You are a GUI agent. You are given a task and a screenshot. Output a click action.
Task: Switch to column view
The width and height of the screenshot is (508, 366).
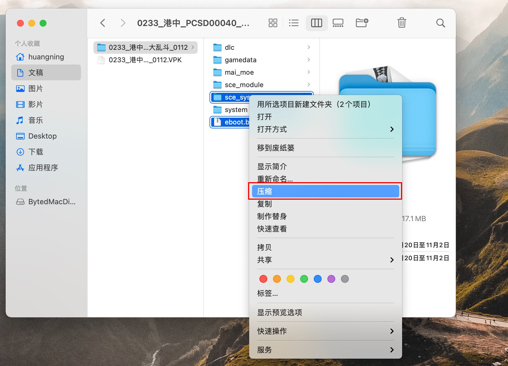click(317, 23)
